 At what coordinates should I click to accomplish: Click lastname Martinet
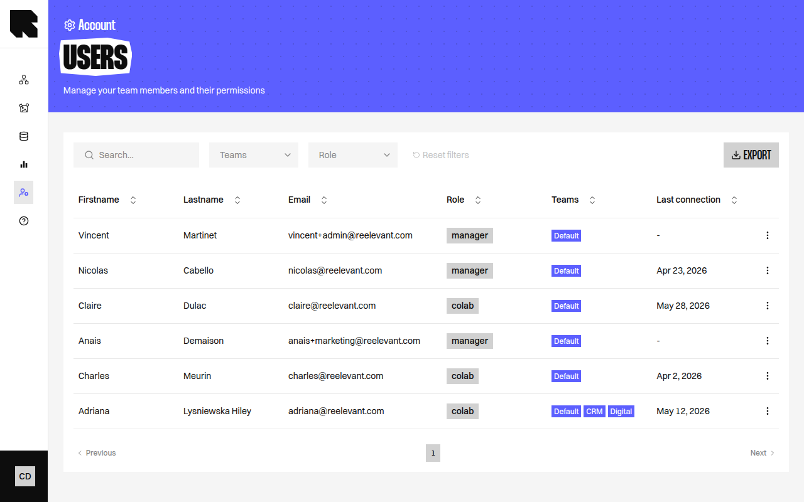[x=200, y=235]
